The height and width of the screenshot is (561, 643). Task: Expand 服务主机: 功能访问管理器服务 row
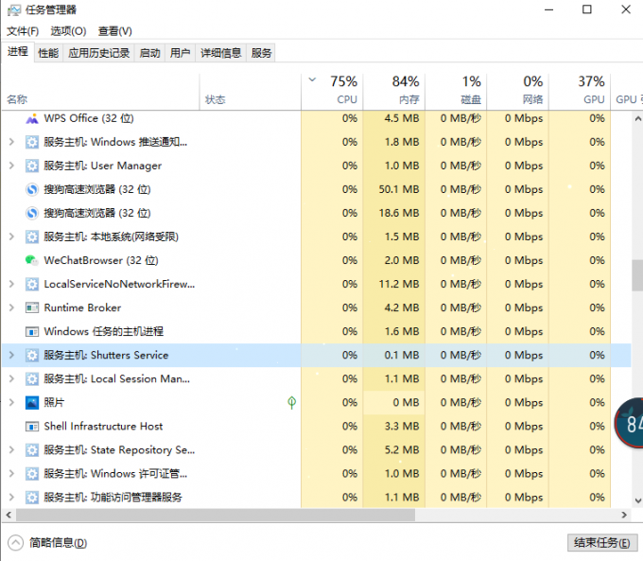tap(11, 498)
